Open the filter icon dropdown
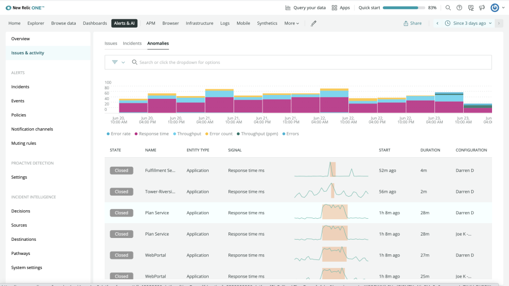Screen dimensions: 509x286 pyautogui.click(x=118, y=62)
